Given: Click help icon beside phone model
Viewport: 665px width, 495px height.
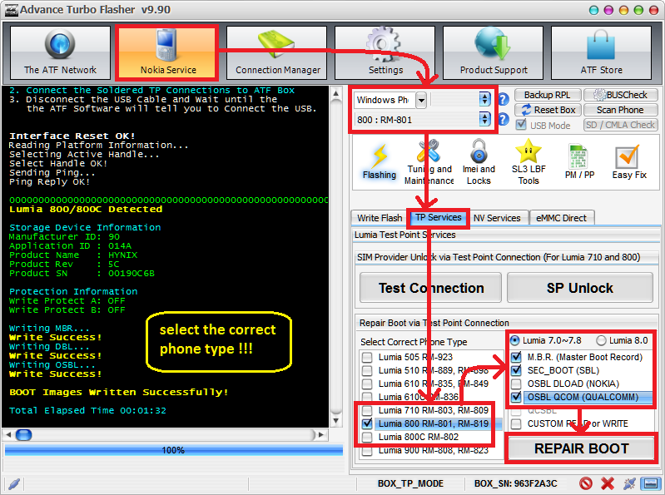Looking at the screenshot, I should (x=504, y=120).
